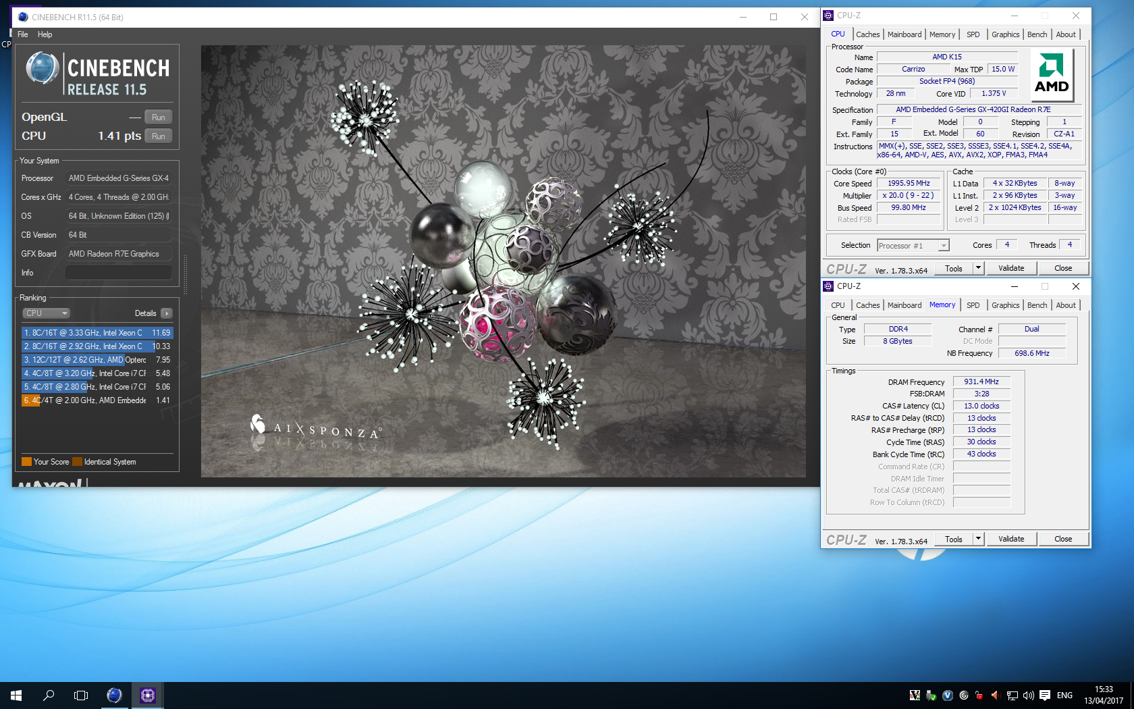Open About tab in top CPU-Z
Screen dimensions: 1134x709
pyautogui.click(x=1066, y=34)
